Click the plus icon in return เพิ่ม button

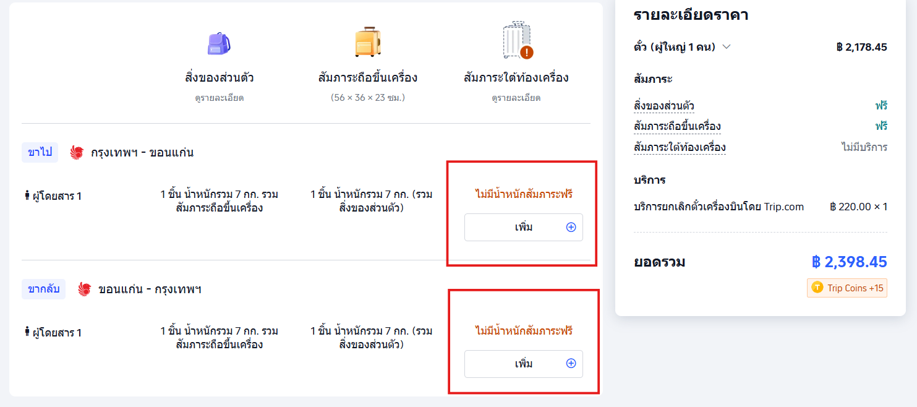(571, 364)
